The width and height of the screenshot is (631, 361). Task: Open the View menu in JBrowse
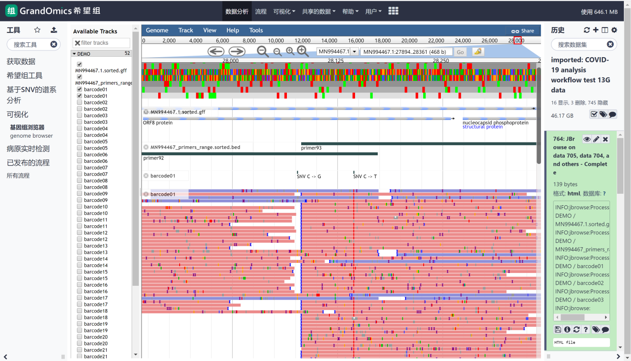coord(210,30)
